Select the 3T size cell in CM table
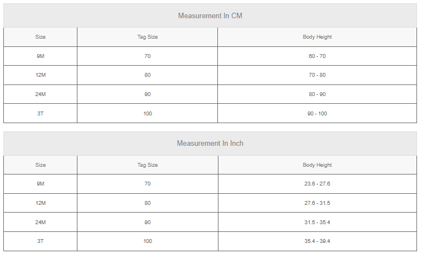This screenshot has height=254, width=422. (x=40, y=113)
